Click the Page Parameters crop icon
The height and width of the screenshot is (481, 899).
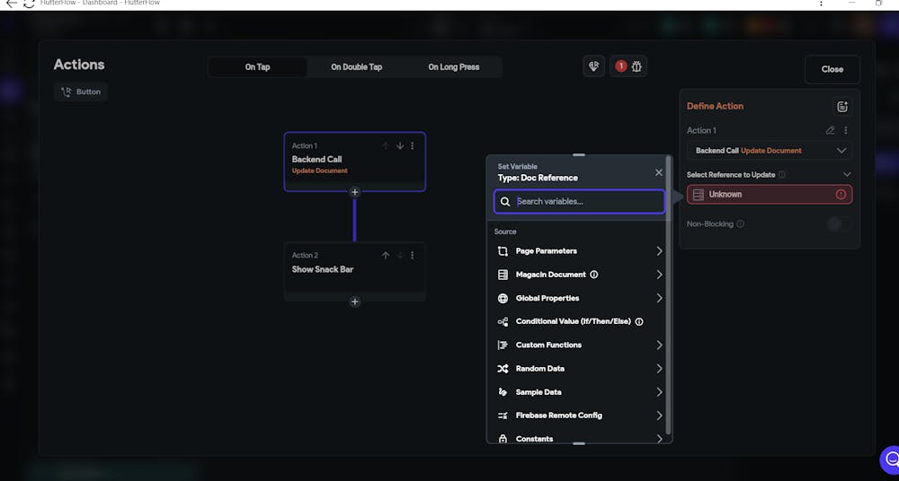tap(503, 250)
